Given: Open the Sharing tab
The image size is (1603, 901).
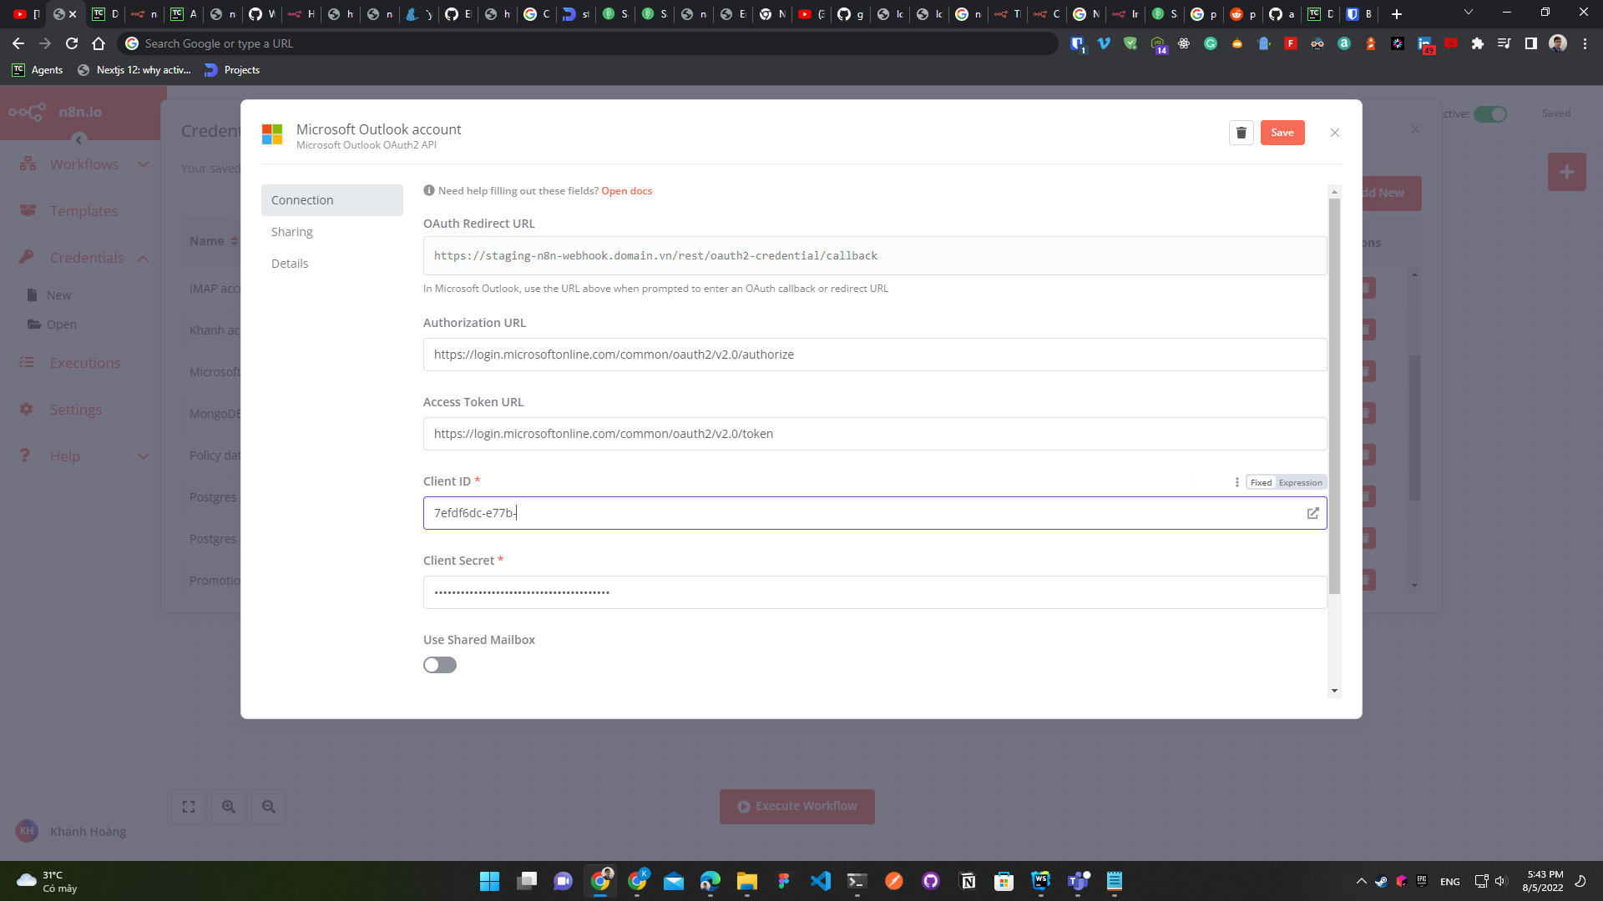Looking at the screenshot, I should (x=292, y=232).
